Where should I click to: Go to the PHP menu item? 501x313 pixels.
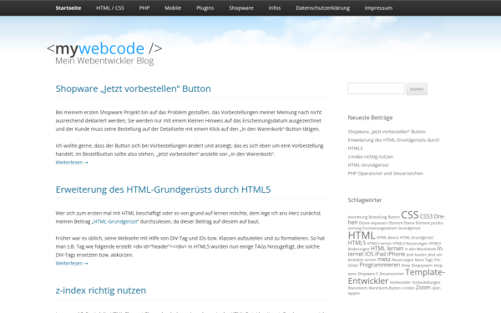pyautogui.click(x=144, y=8)
